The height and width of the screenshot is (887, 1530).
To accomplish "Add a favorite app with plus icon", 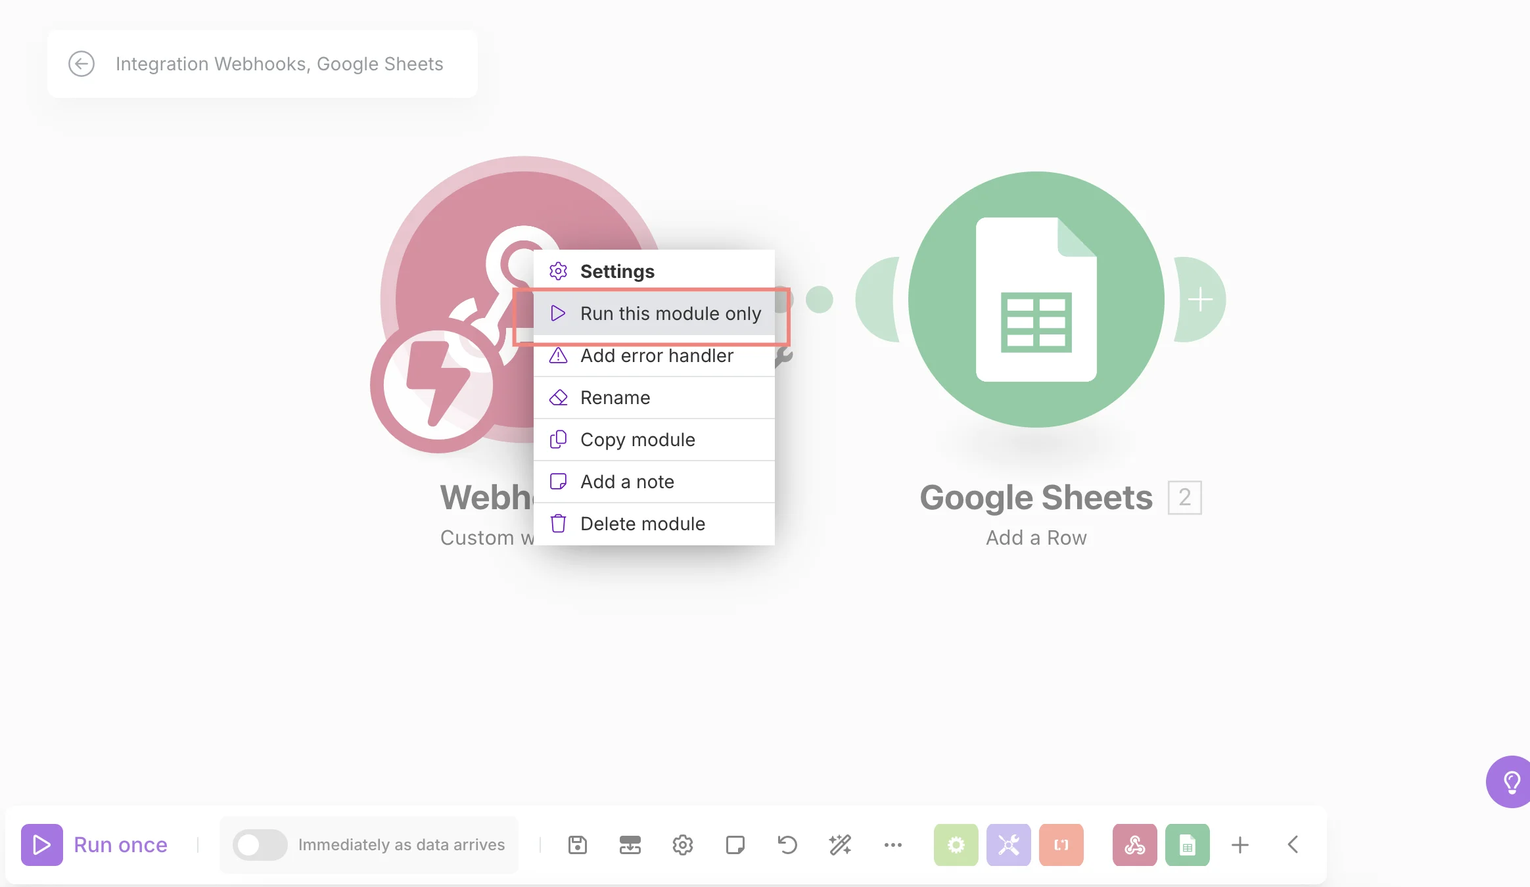I will pos(1240,844).
